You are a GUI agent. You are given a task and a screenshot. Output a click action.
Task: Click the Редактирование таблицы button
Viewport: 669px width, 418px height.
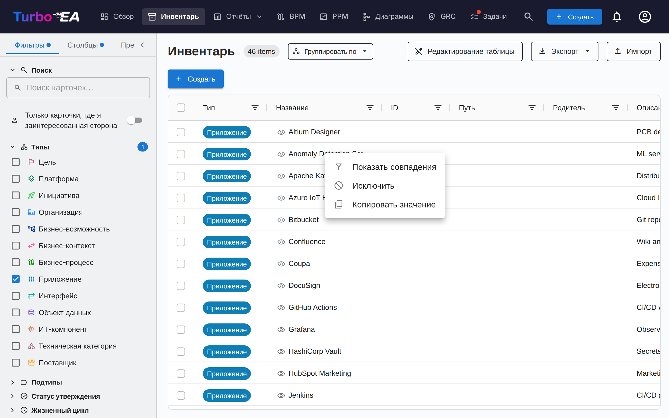tap(465, 51)
